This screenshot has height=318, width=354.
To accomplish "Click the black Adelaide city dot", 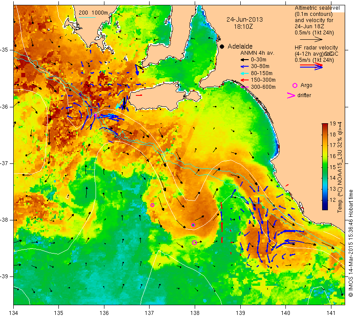I will coord(222,46).
